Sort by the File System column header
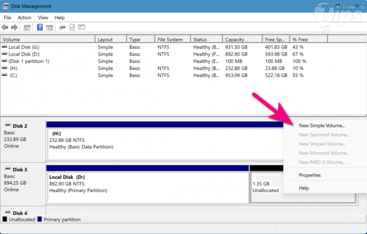This screenshot has width=367, height=234. [173, 39]
